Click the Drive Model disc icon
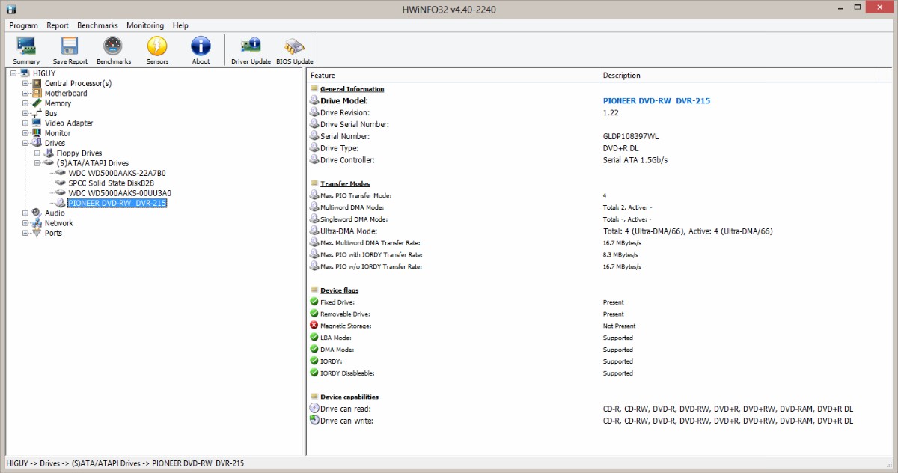Viewport: 898px width, 473px height. (x=314, y=100)
